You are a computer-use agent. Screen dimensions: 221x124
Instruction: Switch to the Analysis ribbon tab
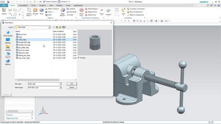(x=42, y=6)
